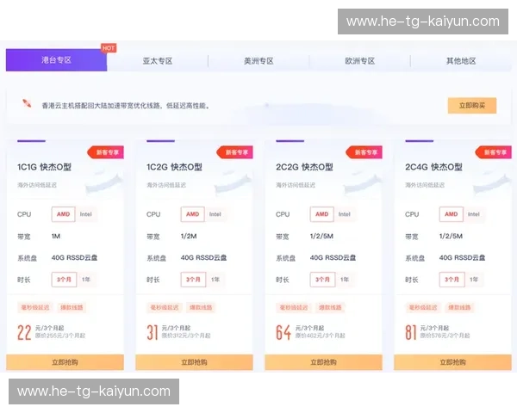Click the 毫秒级延迟 tag on 2C2G card
The width and height of the screenshot is (517, 413).
[294, 308]
